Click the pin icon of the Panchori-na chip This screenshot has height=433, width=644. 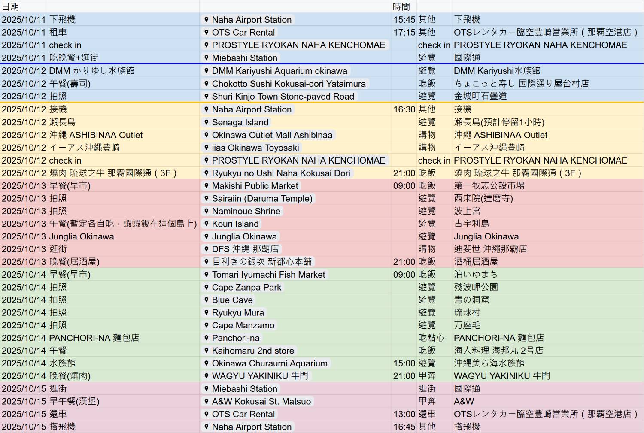(x=207, y=338)
